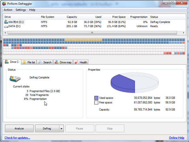Click the Piriform Defraggler title bar icon
The image size is (189, 142).
[3, 4]
